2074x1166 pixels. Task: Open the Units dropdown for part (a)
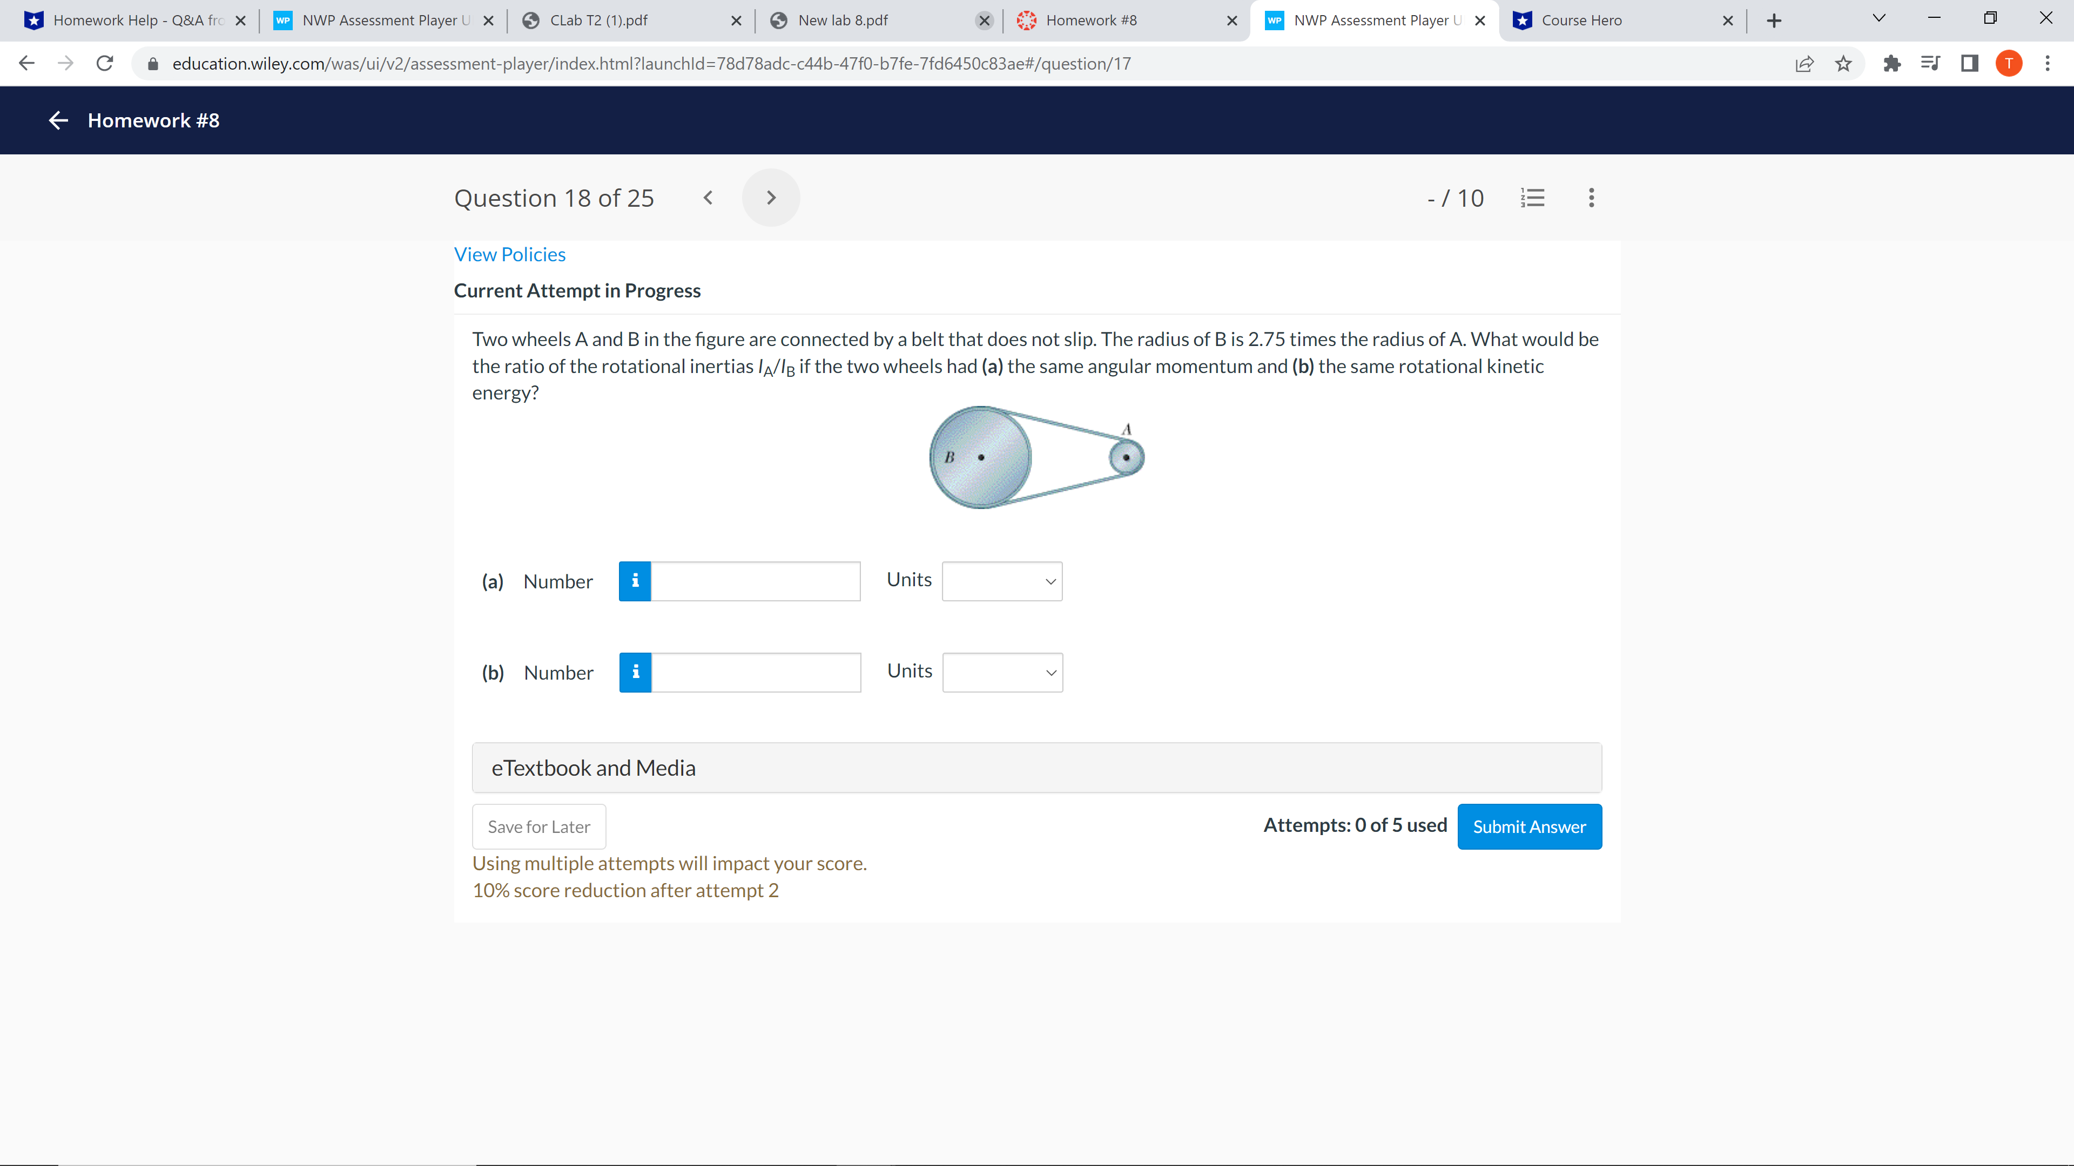click(1001, 581)
